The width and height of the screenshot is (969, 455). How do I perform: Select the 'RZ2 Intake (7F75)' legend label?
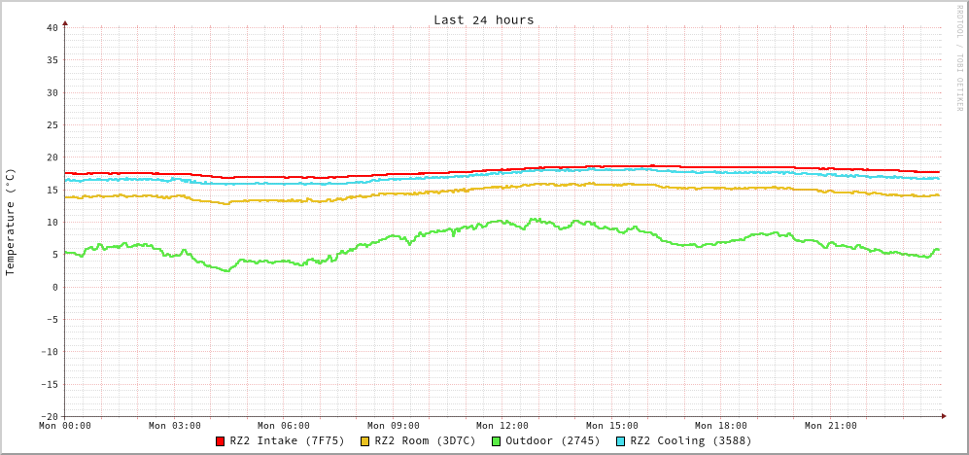click(288, 440)
